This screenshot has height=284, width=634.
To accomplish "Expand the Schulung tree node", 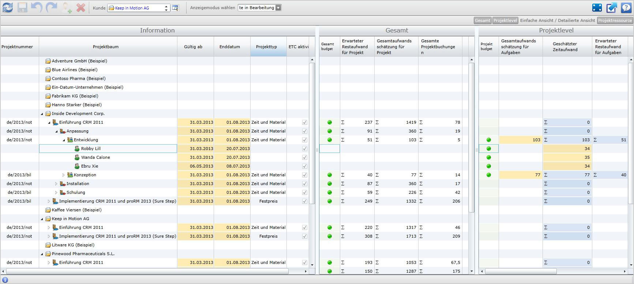I will [56, 192].
